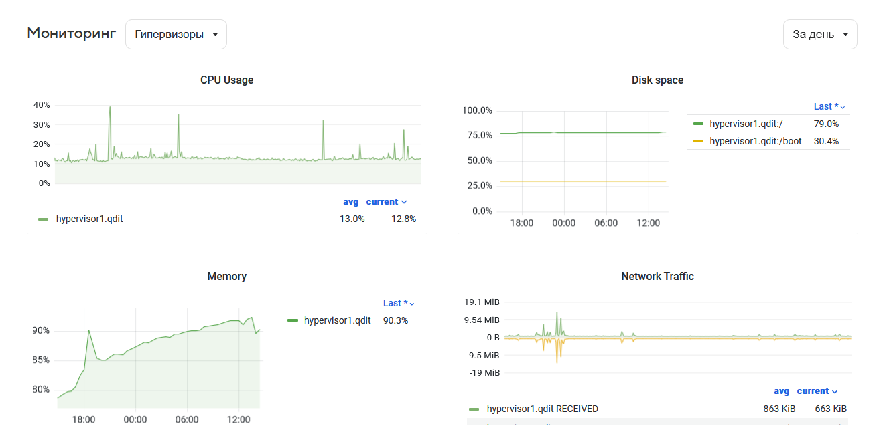
Task: Open the Network Traffic panel title menu
Action: 657,276
